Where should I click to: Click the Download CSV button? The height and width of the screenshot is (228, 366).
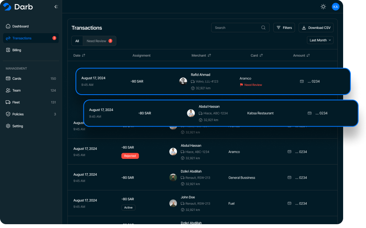[316, 28]
